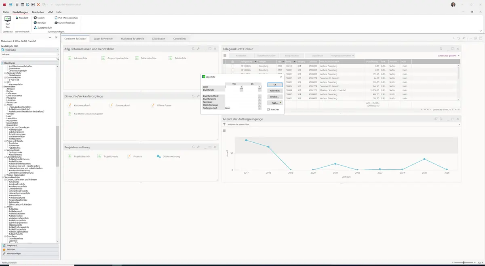Click the SQL... button

[275, 103]
